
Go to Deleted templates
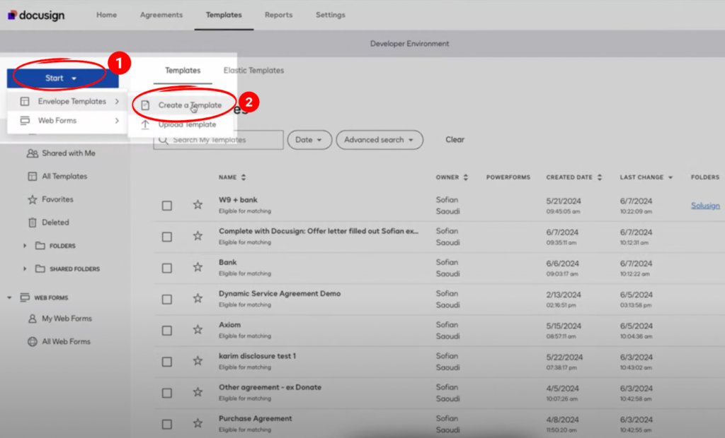[55, 223]
